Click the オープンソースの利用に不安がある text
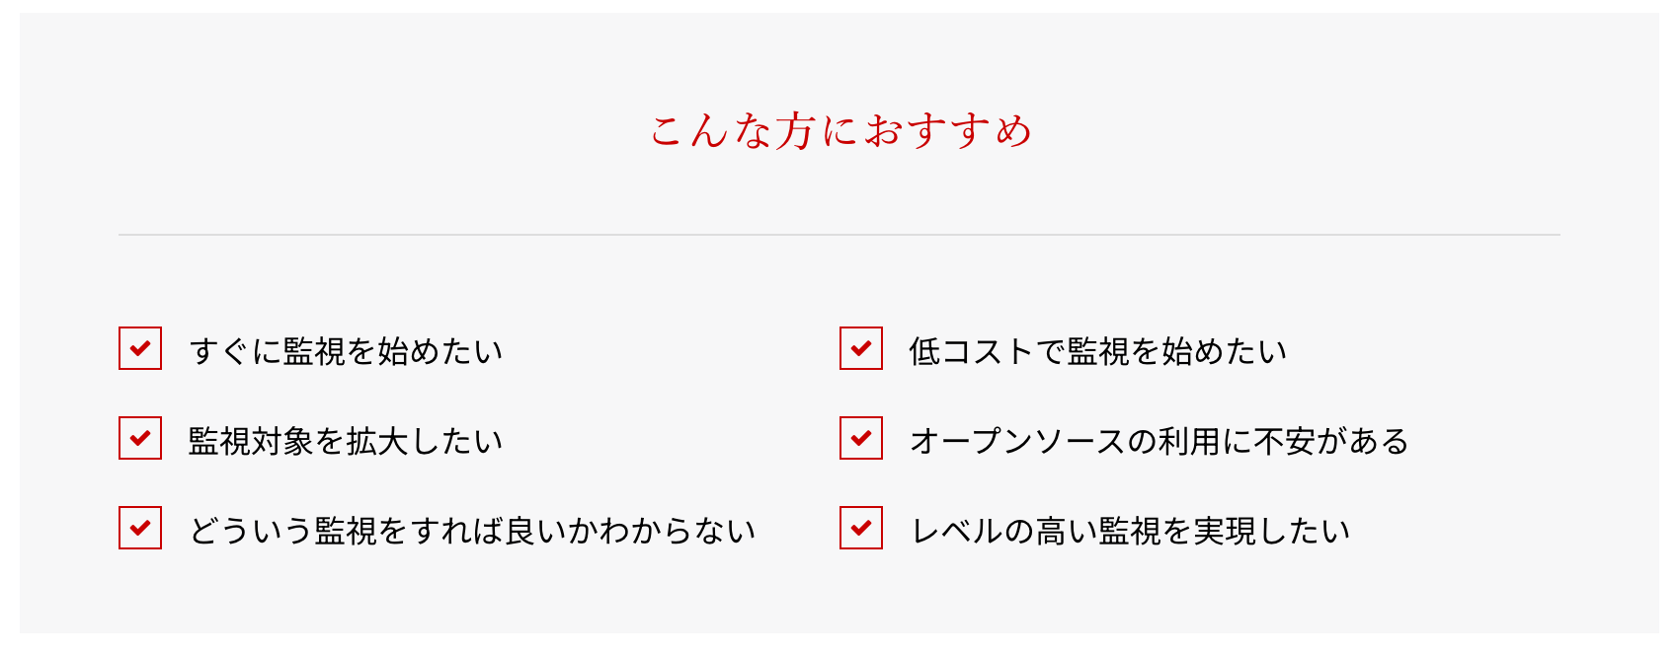This screenshot has width=1679, height=653. click(1159, 441)
